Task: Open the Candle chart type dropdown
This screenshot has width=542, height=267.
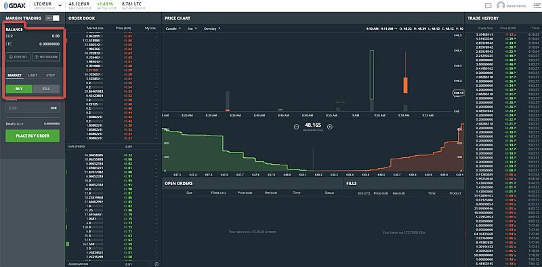Action: (x=173, y=28)
